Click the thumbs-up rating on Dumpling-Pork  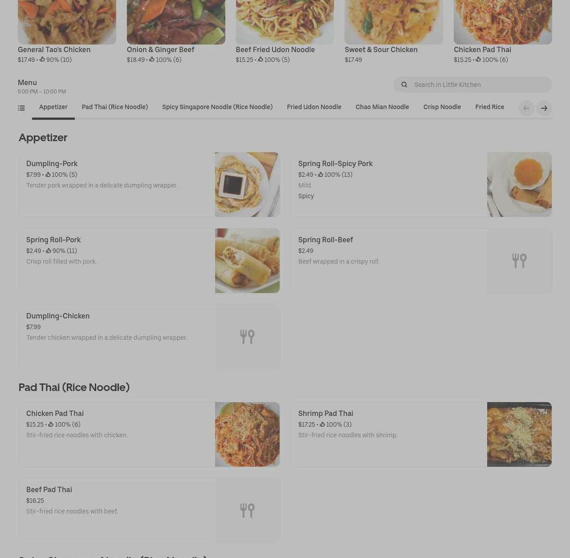pos(61,175)
